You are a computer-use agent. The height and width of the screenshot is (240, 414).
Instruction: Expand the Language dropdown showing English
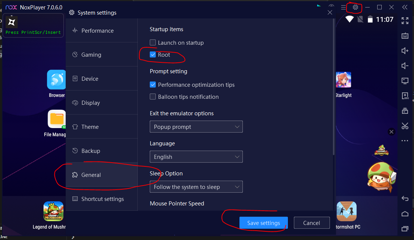click(x=196, y=157)
